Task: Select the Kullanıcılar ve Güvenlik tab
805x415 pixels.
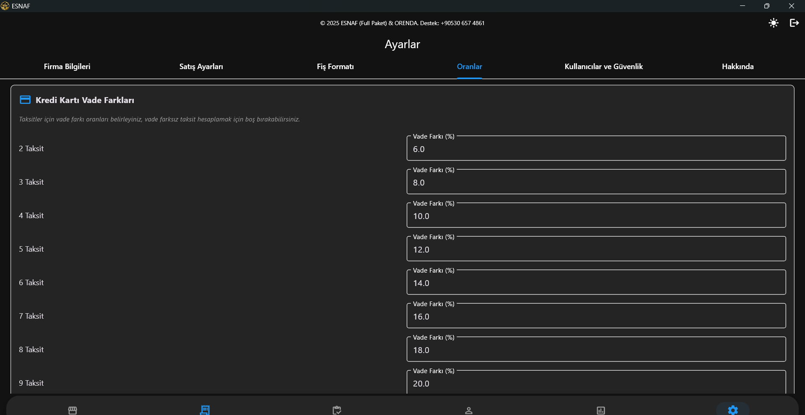Action: pos(603,67)
